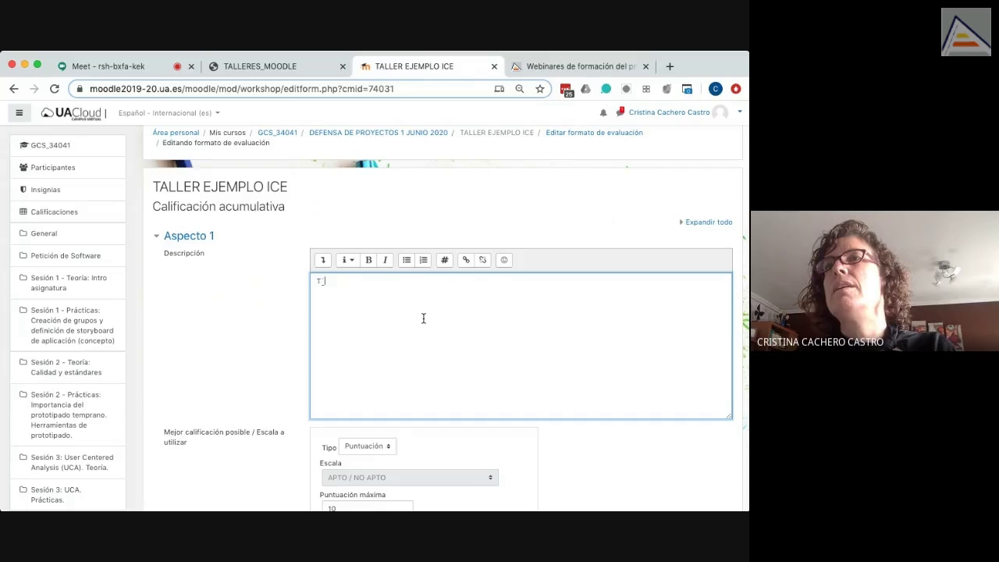The image size is (999, 562).
Task: Insert an unordered bullet list
Action: (407, 260)
